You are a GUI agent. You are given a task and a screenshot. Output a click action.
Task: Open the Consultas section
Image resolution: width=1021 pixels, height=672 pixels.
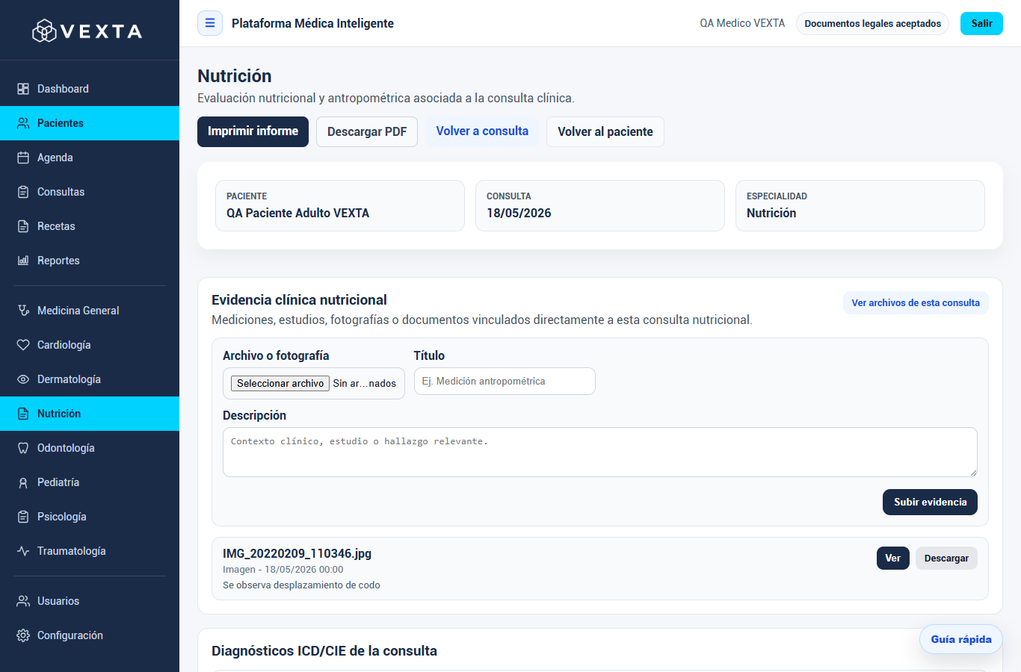pyautogui.click(x=90, y=192)
